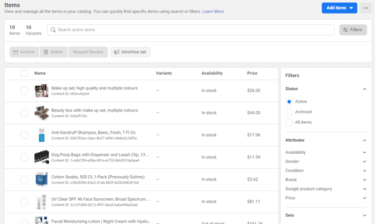Check the Beauty box item checkbox
Screen dimensions: 375x224
[x=24, y=113]
